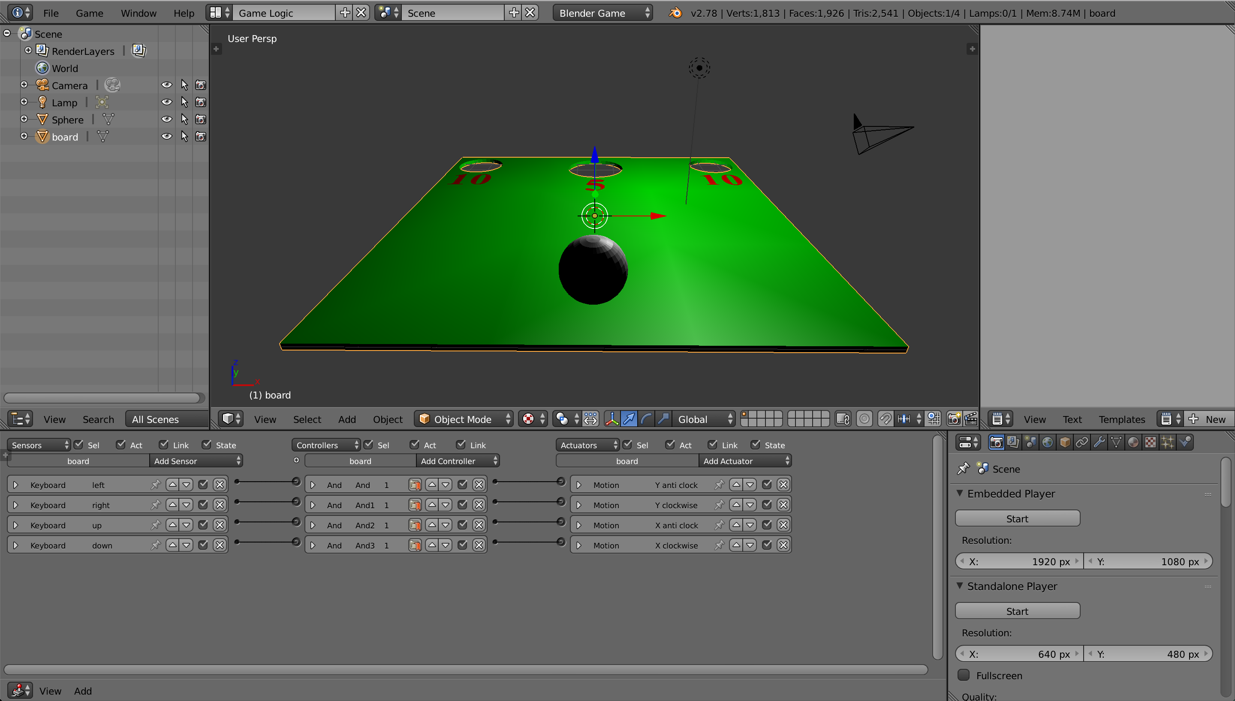This screenshot has height=701, width=1235.
Task: Open the Game menu
Action: pyautogui.click(x=89, y=13)
